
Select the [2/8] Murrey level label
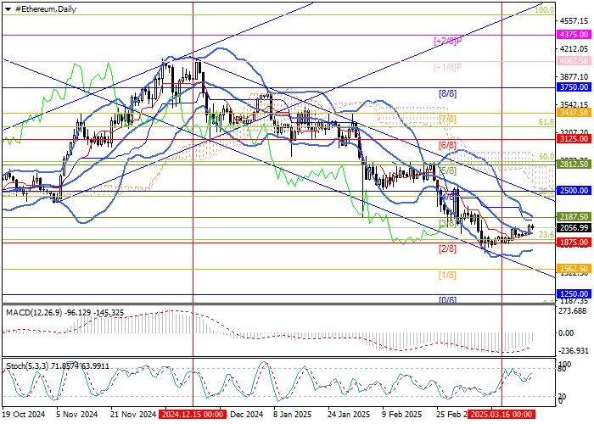pyautogui.click(x=447, y=248)
